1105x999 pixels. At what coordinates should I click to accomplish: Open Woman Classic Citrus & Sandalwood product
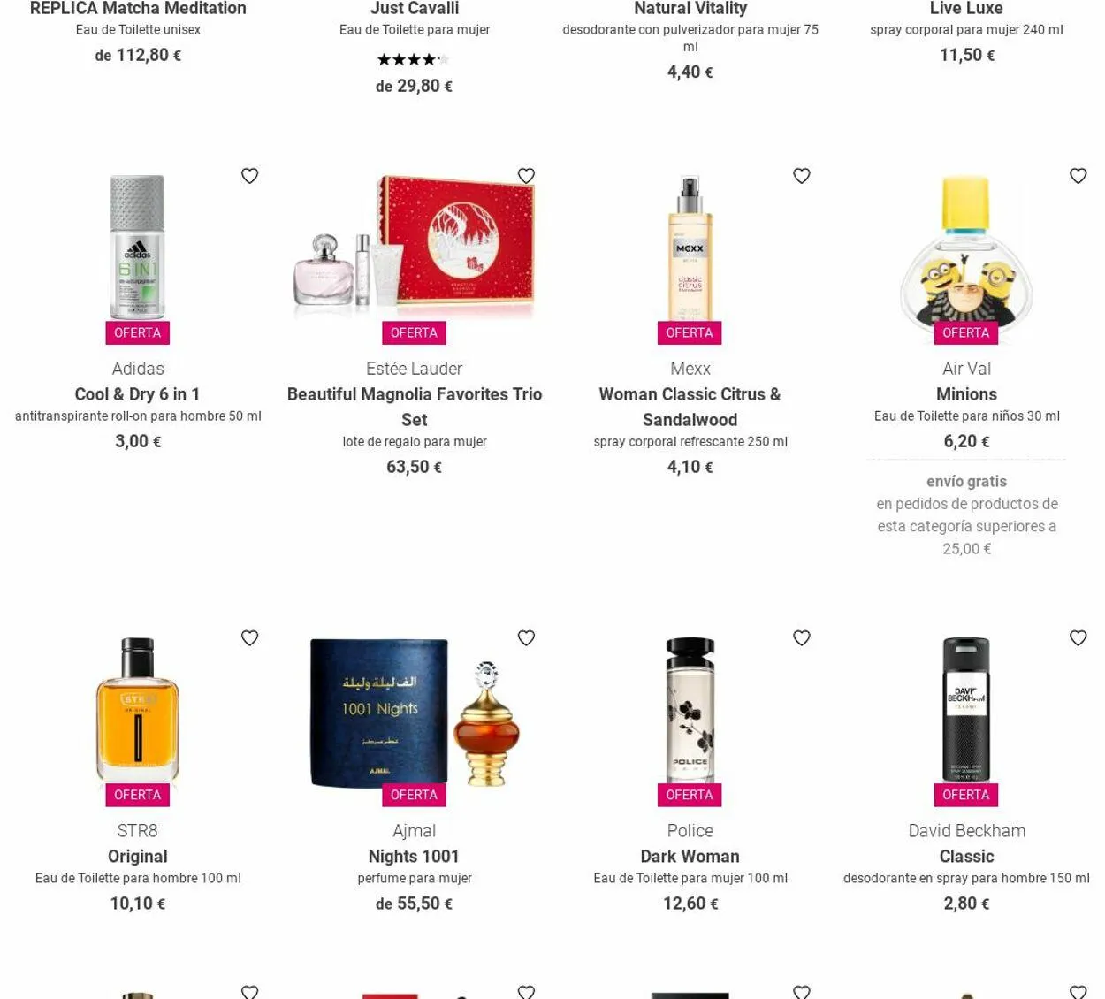(690, 407)
